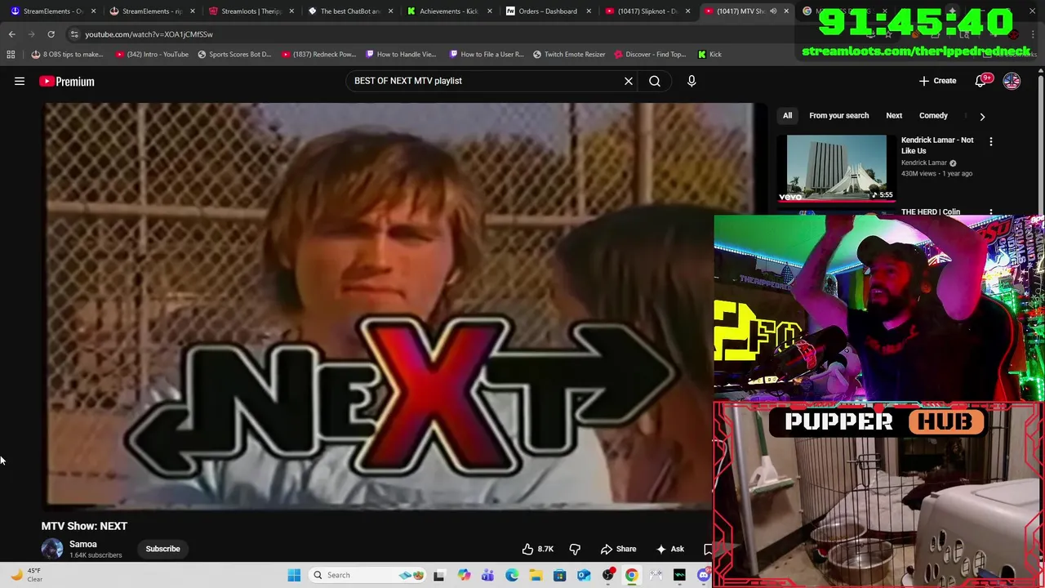Open the Kick bookmark

click(709, 54)
